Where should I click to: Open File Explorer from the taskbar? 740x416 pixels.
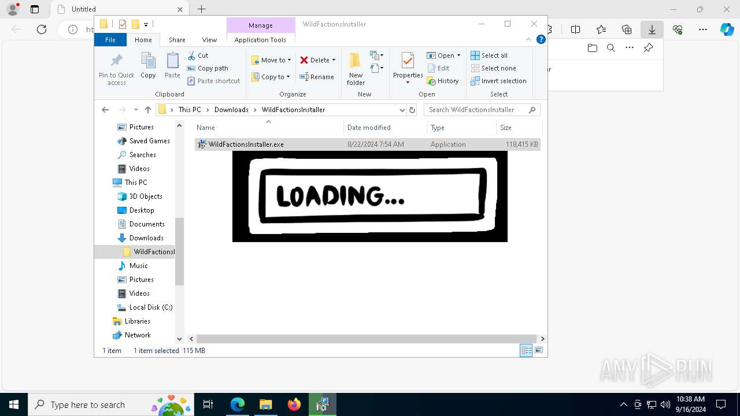(266, 404)
